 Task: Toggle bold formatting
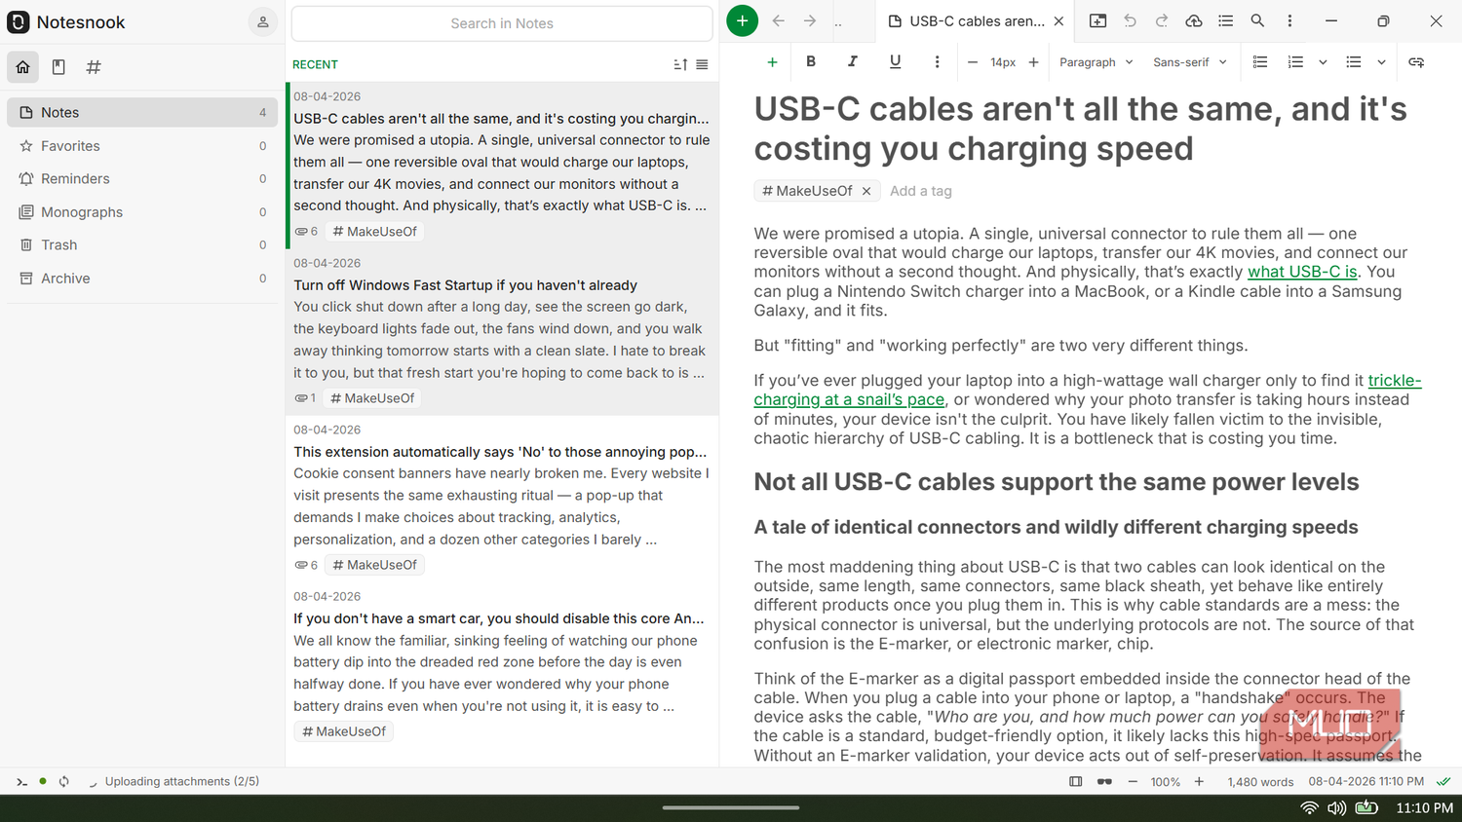pyautogui.click(x=811, y=61)
